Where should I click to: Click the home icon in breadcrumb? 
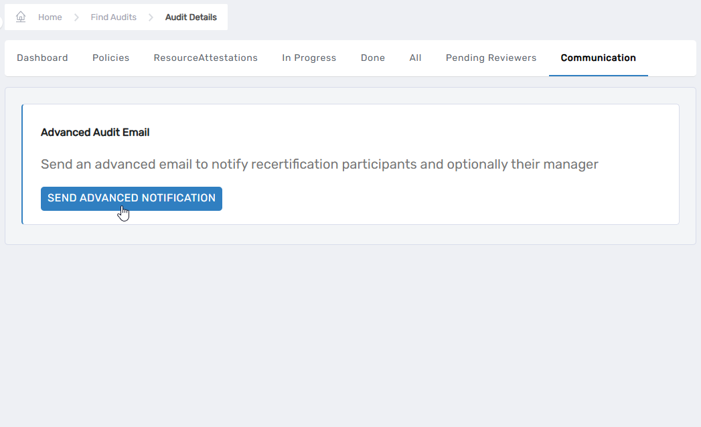point(21,17)
